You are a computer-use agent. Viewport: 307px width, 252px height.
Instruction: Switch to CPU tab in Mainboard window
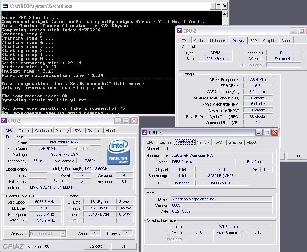(x=150, y=142)
